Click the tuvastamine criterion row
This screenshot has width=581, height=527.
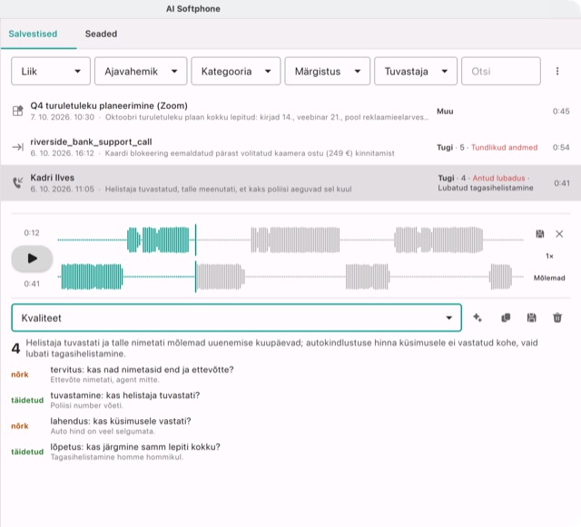290,400
